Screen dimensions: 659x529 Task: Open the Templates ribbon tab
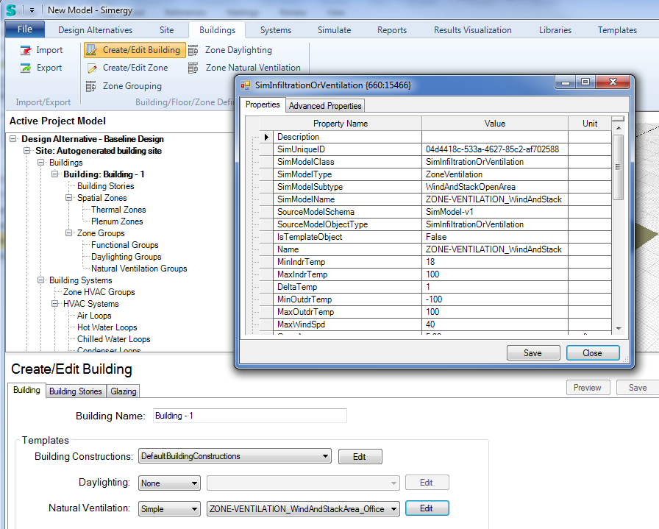(617, 30)
